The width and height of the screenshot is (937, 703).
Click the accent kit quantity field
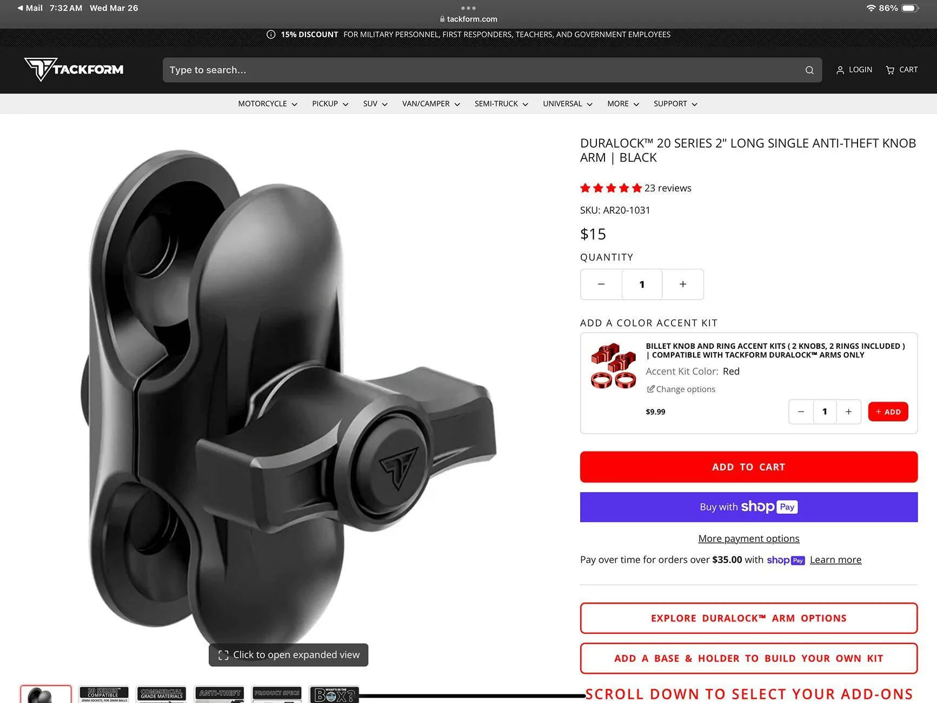pos(825,412)
